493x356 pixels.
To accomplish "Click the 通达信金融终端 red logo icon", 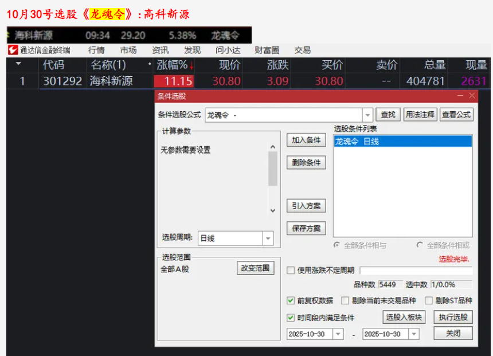I will 13,50.
